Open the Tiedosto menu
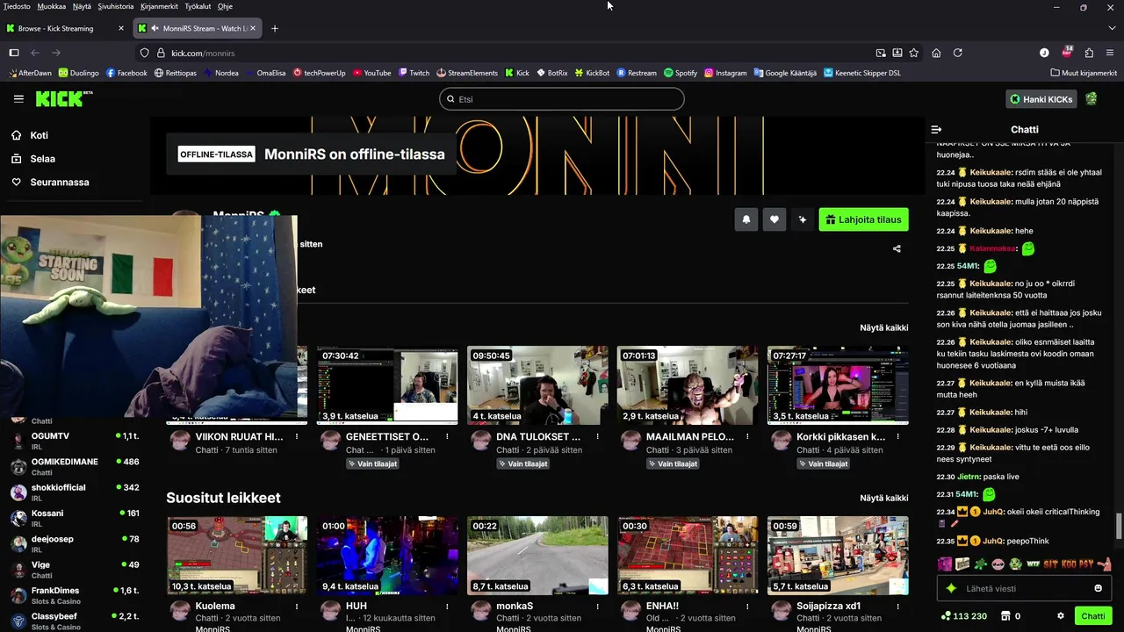The height and width of the screenshot is (632, 1124). pyautogui.click(x=17, y=6)
